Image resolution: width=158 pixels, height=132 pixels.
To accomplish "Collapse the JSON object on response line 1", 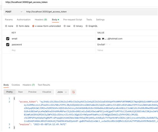I will (14, 98).
